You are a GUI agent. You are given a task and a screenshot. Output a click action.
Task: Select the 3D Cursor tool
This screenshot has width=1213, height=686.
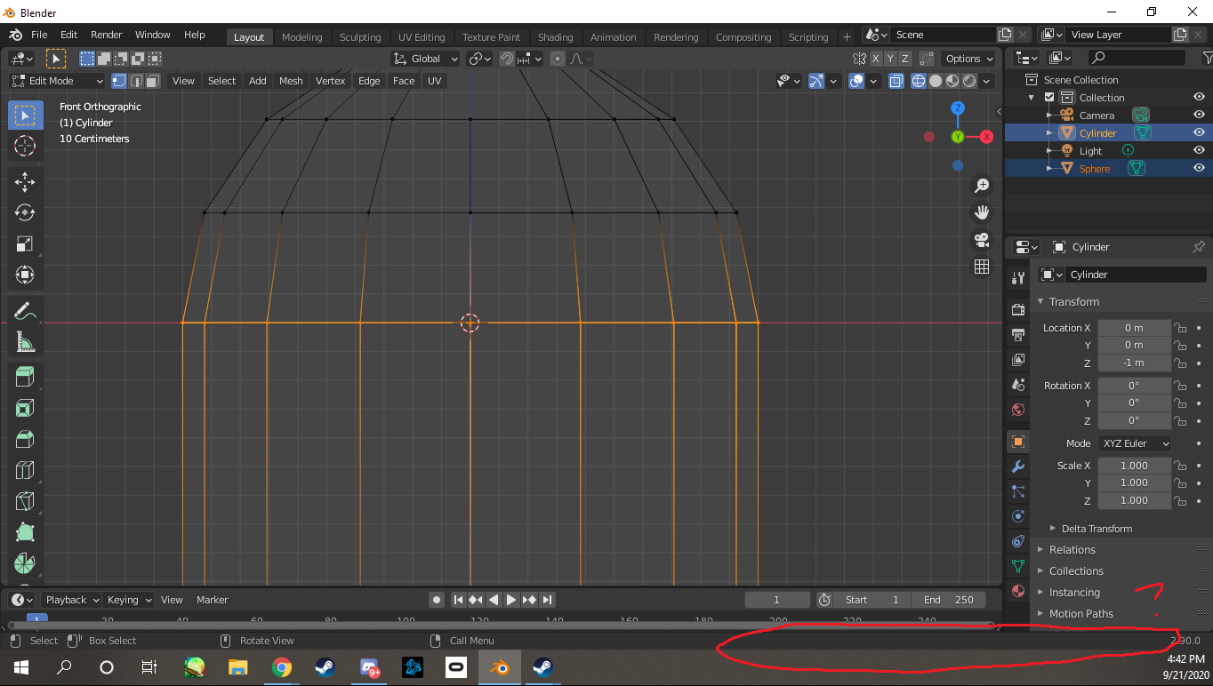point(25,147)
